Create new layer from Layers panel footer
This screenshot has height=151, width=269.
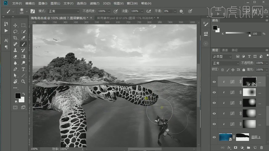pos(255,148)
